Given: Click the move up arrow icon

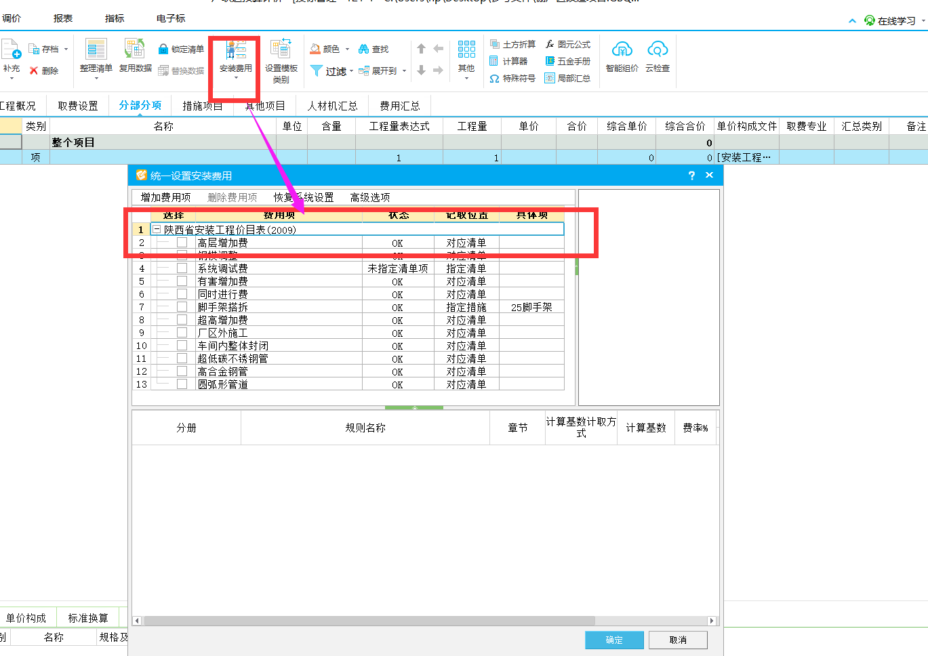Looking at the screenshot, I should pyautogui.click(x=421, y=49).
